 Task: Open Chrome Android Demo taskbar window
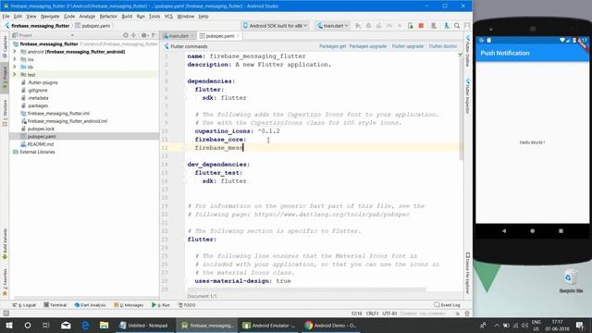coord(331,325)
